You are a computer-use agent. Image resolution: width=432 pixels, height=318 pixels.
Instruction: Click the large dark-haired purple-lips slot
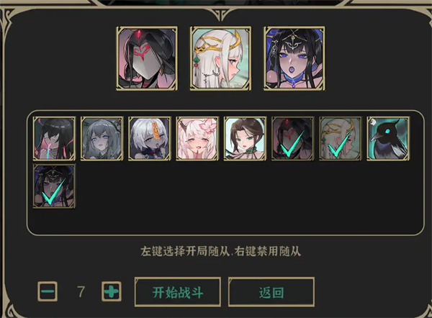coord(294,58)
